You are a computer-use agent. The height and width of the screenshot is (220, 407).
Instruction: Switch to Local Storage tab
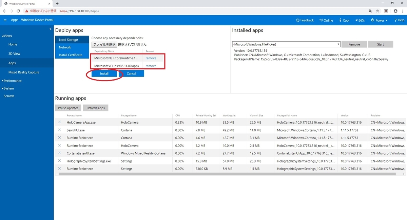click(x=72, y=40)
